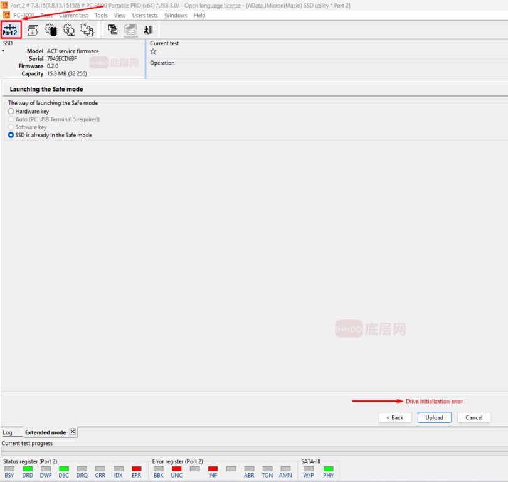Close the Extended mode tab
The image size is (508, 482).
pos(72,432)
